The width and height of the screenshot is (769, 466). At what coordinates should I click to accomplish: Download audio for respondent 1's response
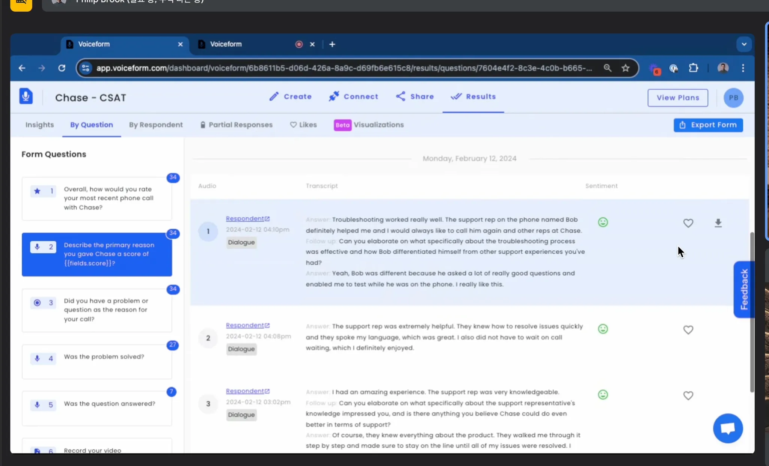pyautogui.click(x=718, y=223)
